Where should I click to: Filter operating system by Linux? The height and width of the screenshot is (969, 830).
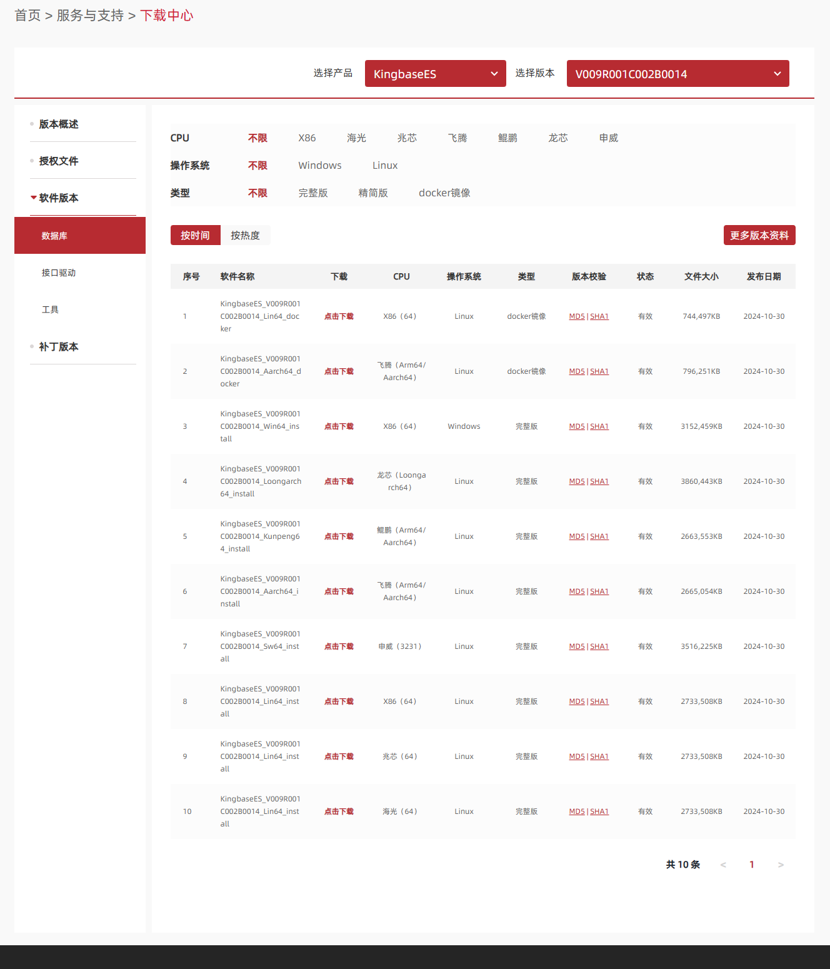[385, 165]
